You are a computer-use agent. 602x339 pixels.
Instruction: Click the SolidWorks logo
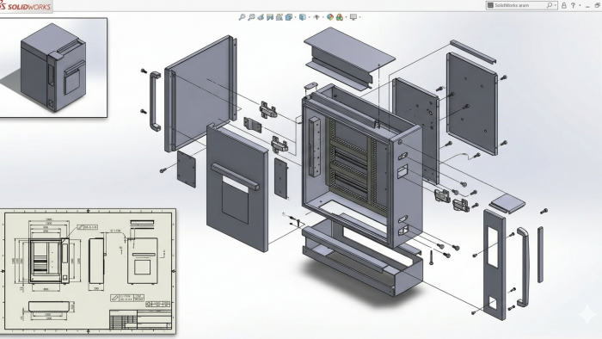click(x=25, y=6)
